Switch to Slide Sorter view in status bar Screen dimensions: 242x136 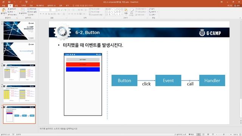click(x=203, y=134)
